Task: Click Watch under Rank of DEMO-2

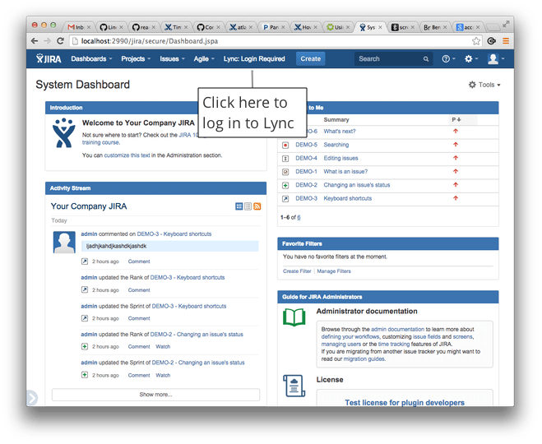Action: [x=163, y=346]
